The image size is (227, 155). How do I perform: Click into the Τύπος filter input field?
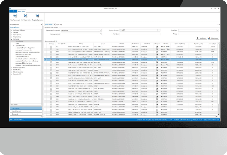coord(198,34)
